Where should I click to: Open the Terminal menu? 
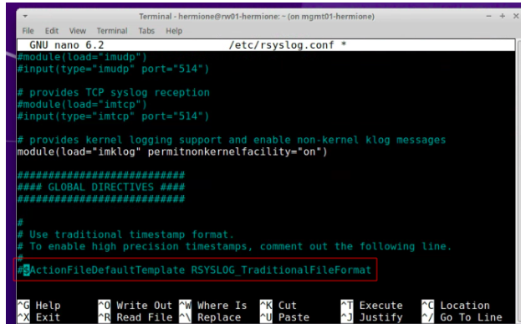112,31
